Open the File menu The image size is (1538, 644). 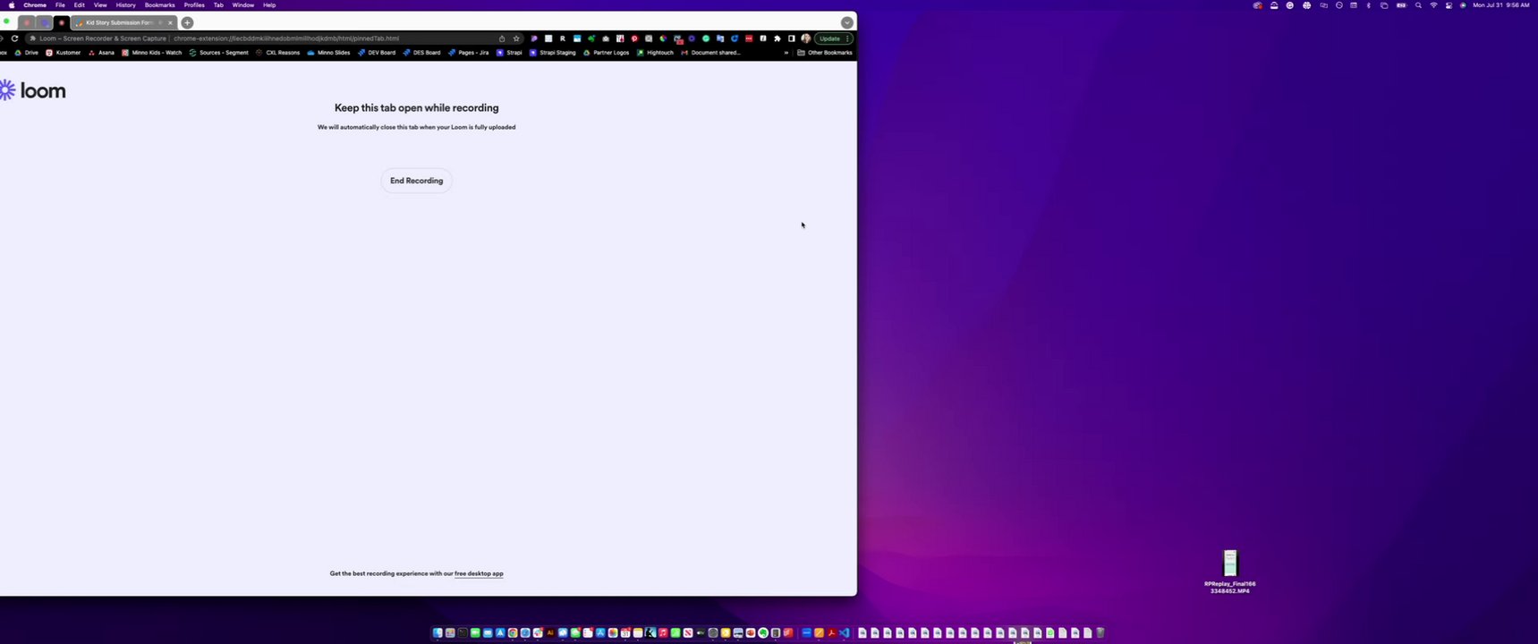[60, 5]
